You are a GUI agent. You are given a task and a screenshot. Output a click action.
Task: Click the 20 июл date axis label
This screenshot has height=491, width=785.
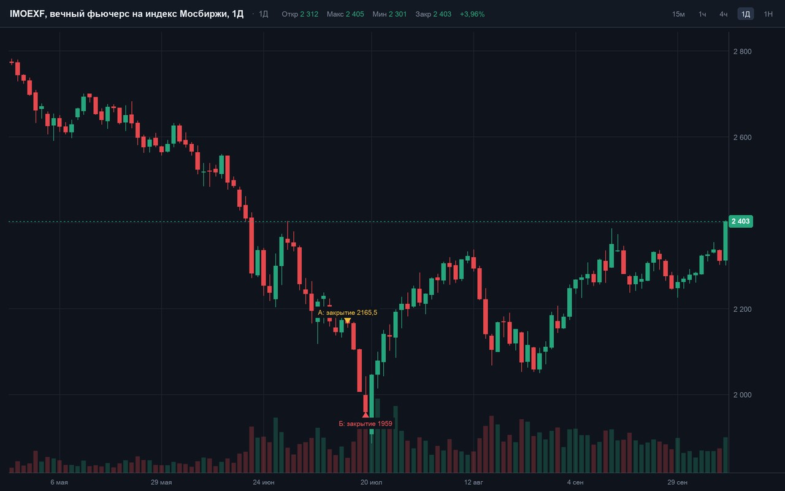(371, 483)
